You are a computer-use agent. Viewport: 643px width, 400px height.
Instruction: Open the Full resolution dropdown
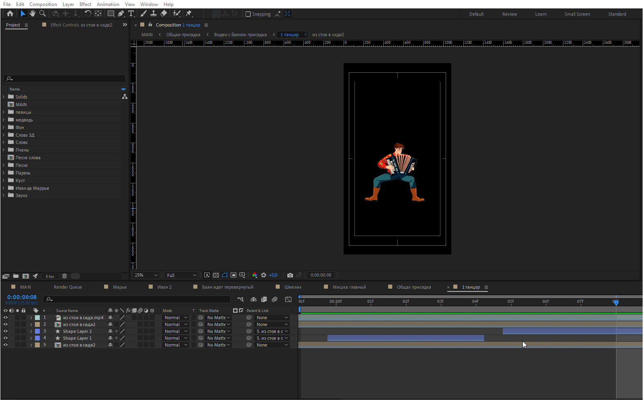[x=182, y=275]
